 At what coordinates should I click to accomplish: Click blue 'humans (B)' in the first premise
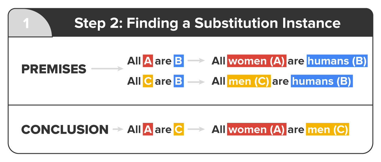coord(337,61)
